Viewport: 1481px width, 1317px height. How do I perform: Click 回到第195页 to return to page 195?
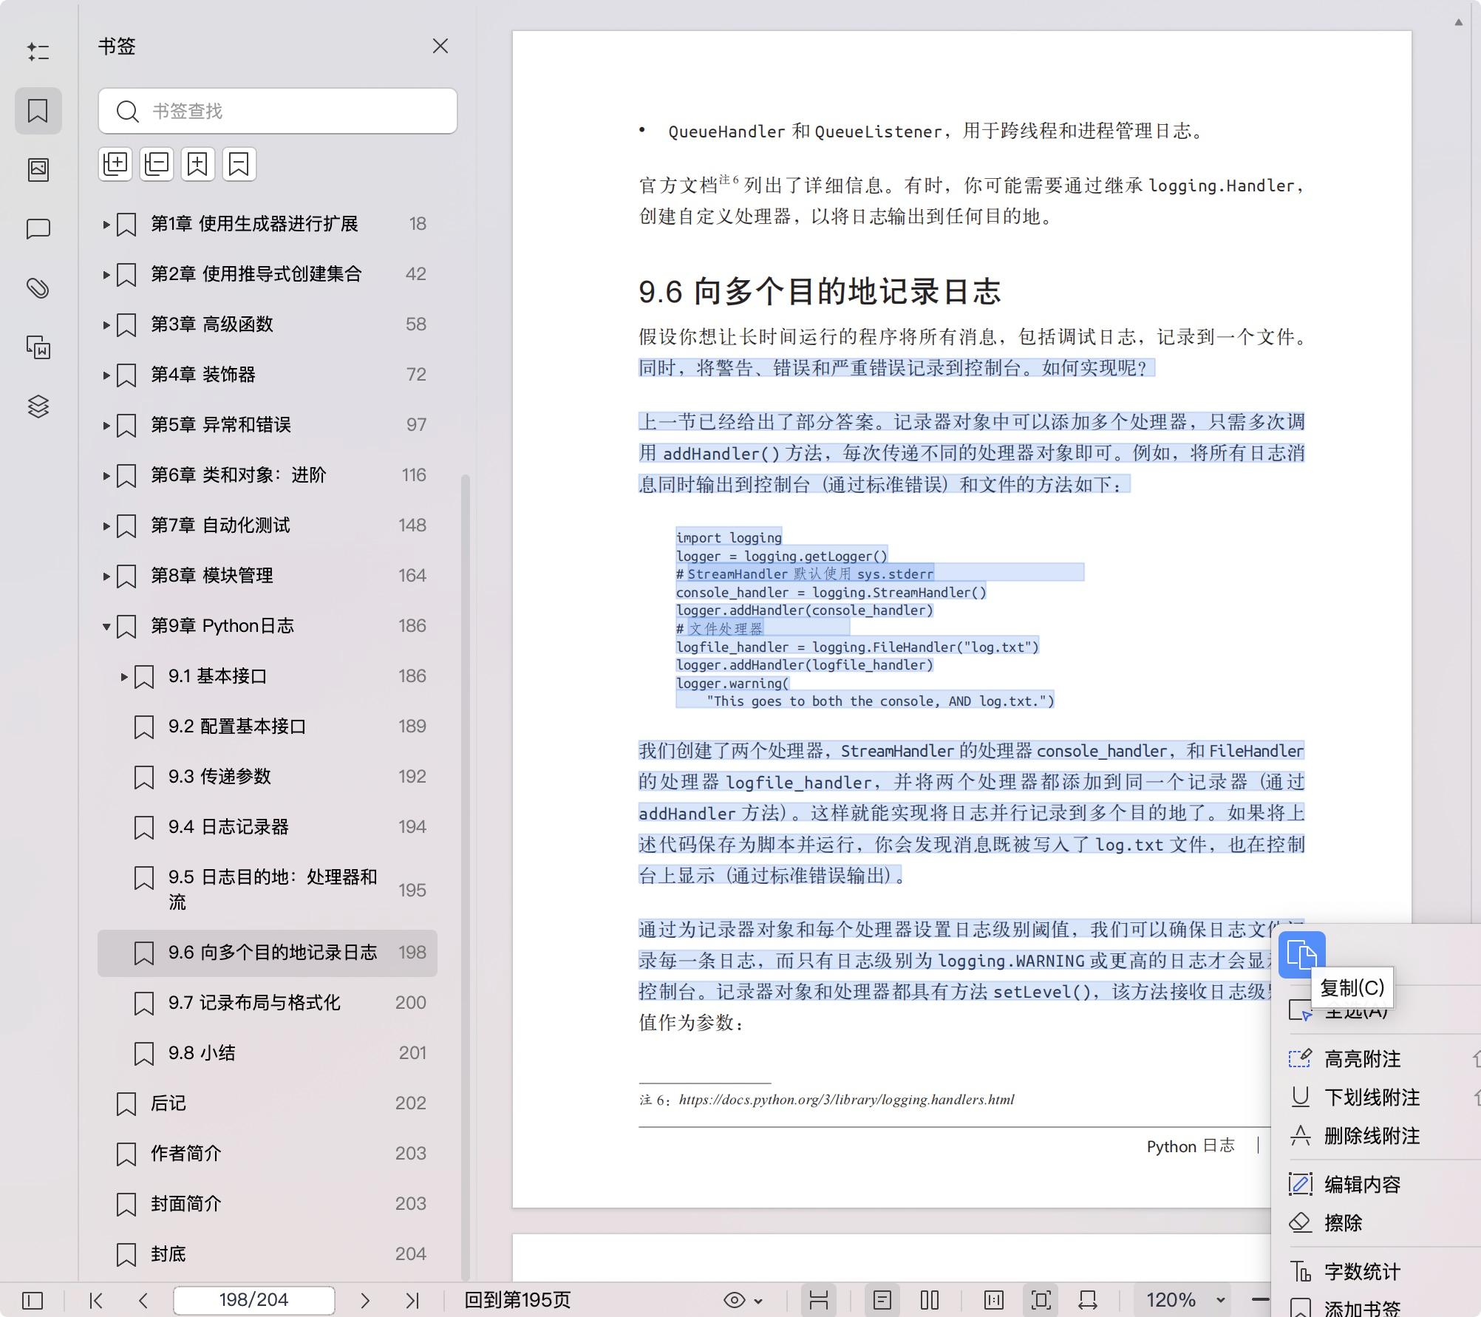coord(517,1299)
